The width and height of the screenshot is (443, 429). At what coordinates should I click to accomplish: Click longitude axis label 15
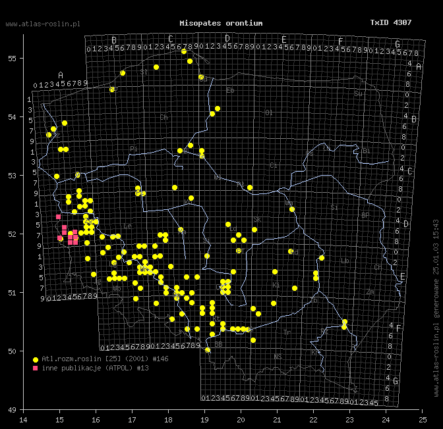59,420
